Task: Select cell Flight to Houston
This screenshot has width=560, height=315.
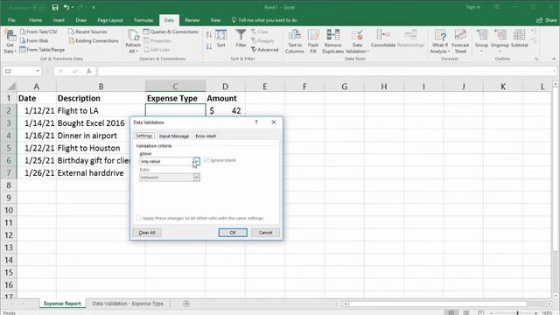Action: click(101, 148)
